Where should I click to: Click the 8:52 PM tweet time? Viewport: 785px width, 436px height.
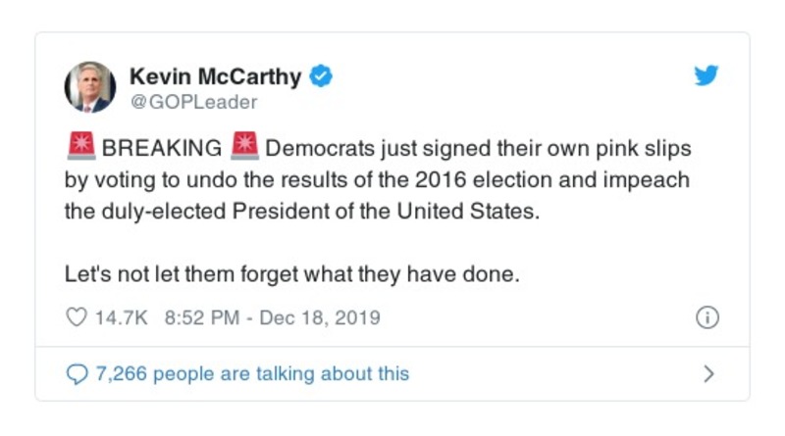(203, 318)
